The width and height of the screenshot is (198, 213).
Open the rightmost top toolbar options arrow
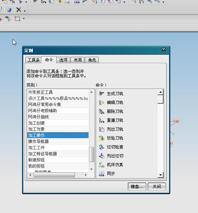click(x=163, y=2)
